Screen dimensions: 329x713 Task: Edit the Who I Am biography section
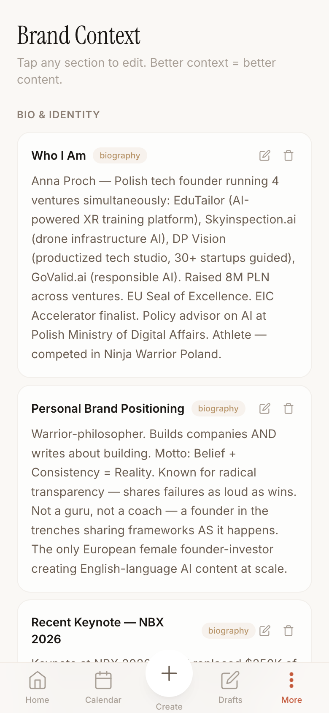pyautogui.click(x=265, y=155)
